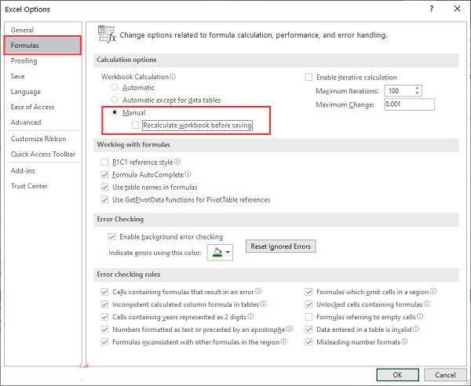
Task: Toggle Formula AutoComplete checkbox
Action: [104, 174]
